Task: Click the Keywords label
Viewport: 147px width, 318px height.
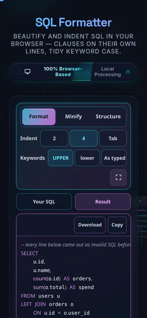Action: coord(32,158)
